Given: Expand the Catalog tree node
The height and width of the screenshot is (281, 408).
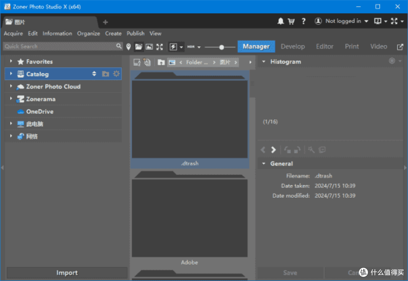Looking at the screenshot, I should point(11,74).
